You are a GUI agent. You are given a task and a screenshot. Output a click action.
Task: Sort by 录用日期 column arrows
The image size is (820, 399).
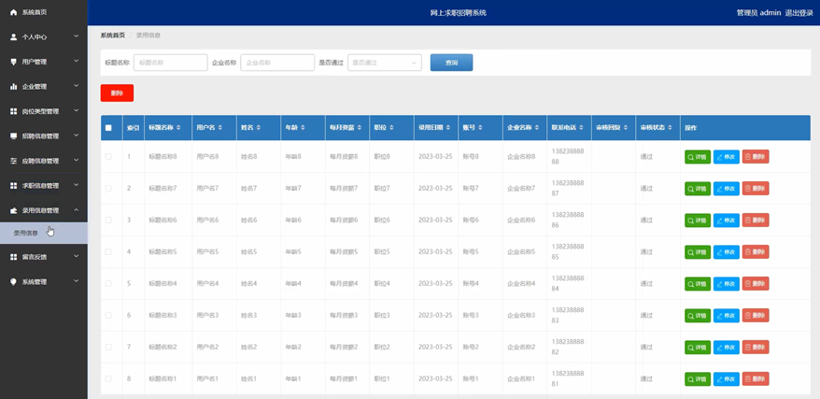pos(448,128)
